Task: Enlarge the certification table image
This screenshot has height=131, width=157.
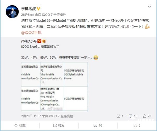Action: pos(55,87)
